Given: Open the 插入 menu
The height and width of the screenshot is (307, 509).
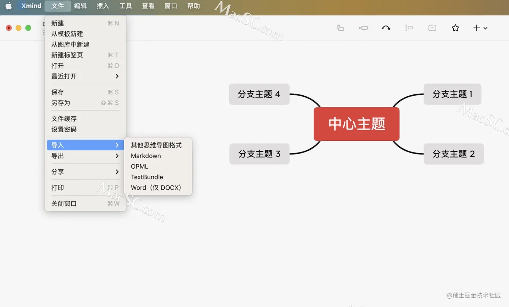Looking at the screenshot, I should tap(103, 6).
